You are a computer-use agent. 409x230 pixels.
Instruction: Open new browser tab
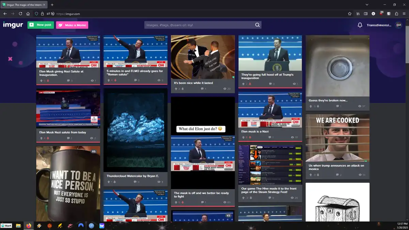click(x=52, y=5)
